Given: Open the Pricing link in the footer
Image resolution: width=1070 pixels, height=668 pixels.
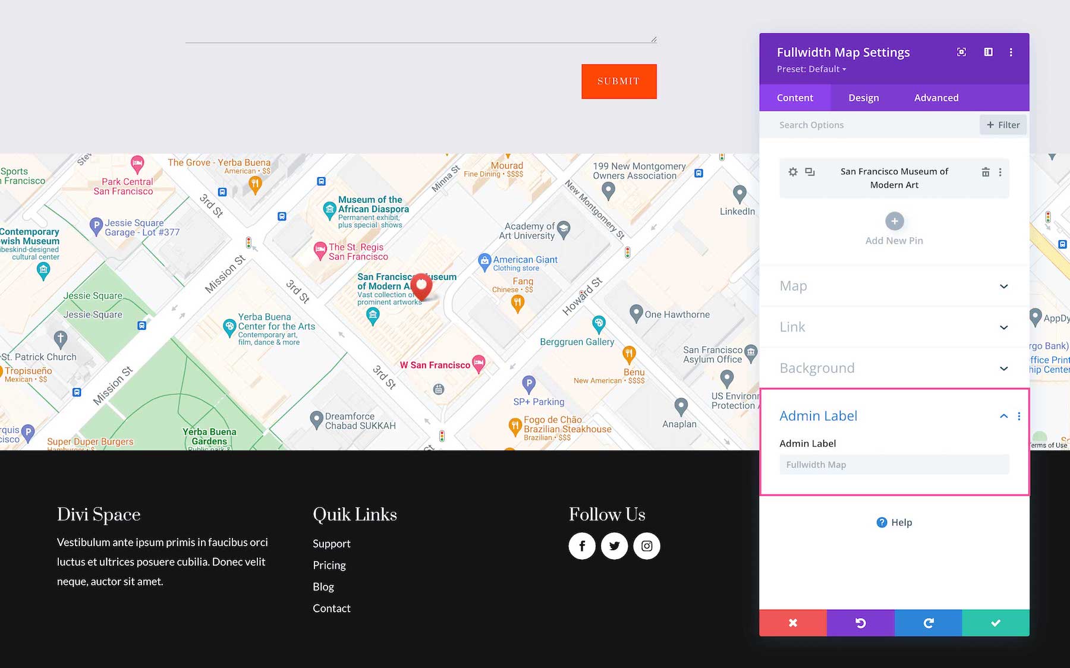Looking at the screenshot, I should pyautogui.click(x=329, y=565).
